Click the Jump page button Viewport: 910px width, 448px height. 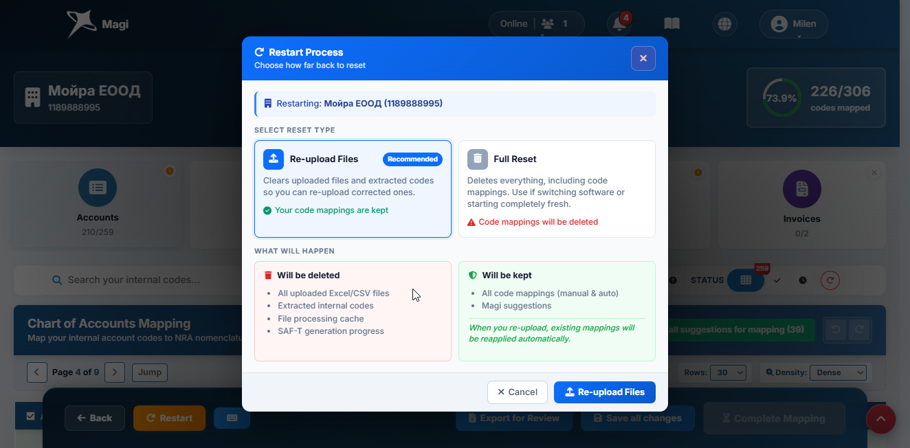click(150, 372)
